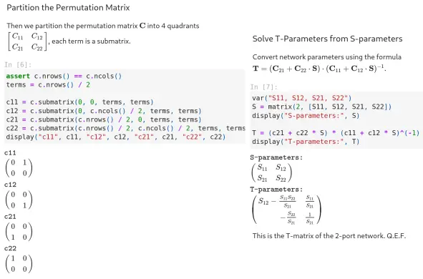Click the c21 output label
Screen dimensions: 423x279
tap(10, 217)
